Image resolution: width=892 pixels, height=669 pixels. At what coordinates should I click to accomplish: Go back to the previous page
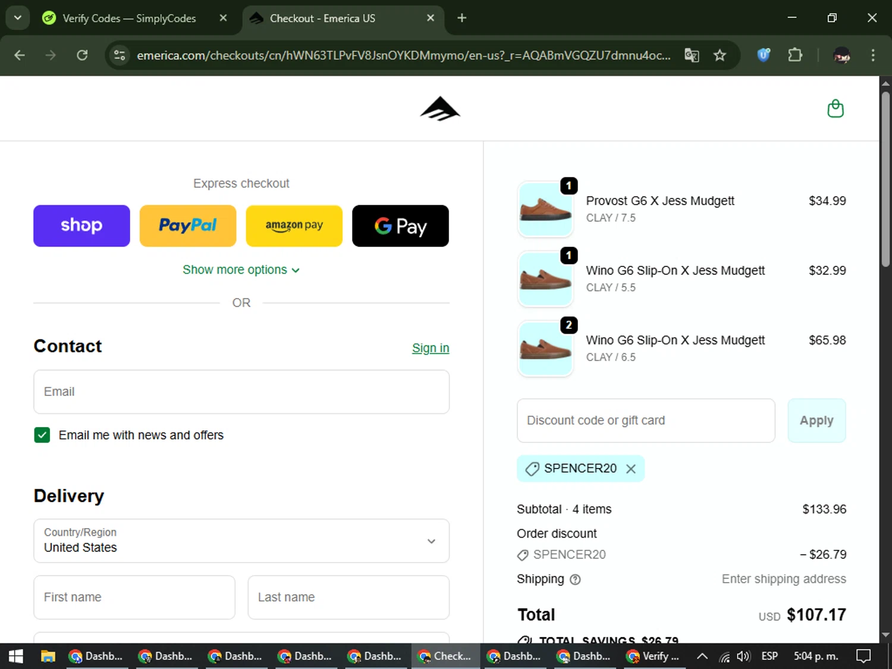pyautogui.click(x=20, y=55)
